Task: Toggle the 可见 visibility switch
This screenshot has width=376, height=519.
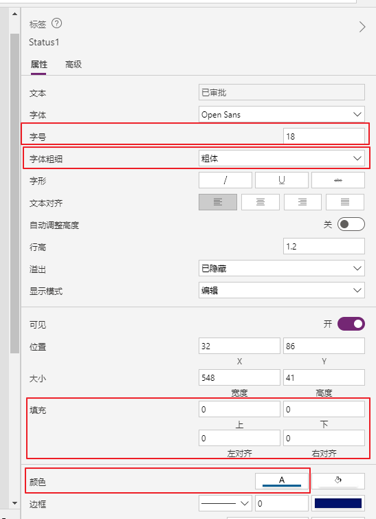Action: pyautogui.click(x=351, y=324)
